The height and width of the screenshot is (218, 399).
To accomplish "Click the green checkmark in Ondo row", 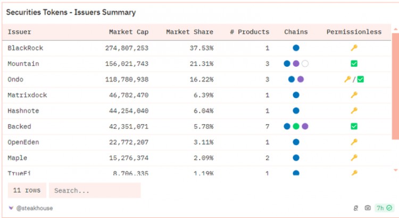I will pyautogui.click(x=360, y=79).
